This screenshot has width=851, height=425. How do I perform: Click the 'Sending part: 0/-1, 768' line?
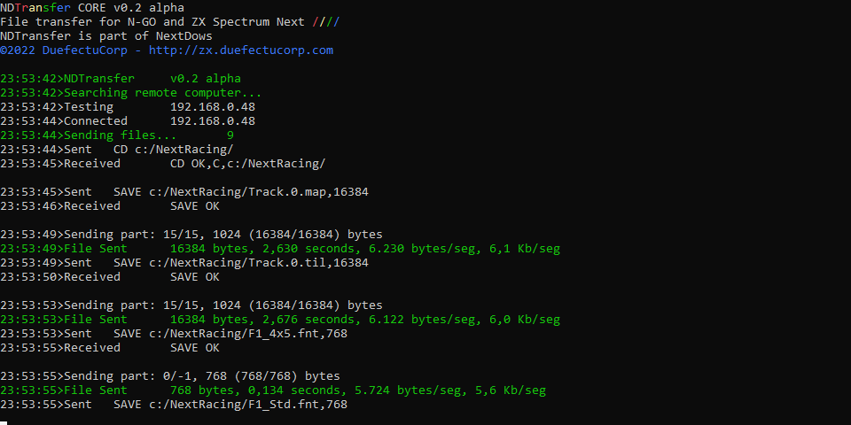(170, 375)
